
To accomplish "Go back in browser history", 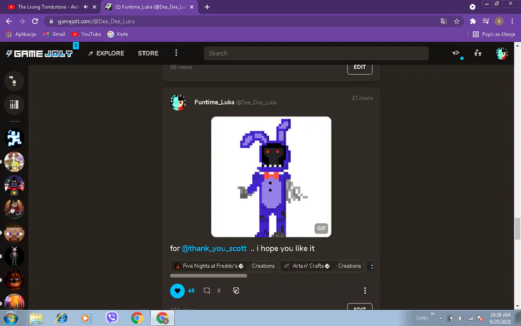I will [9, 21].
